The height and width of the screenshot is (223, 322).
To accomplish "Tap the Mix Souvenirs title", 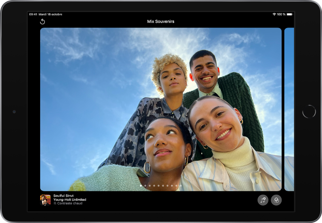I will 161,21.
